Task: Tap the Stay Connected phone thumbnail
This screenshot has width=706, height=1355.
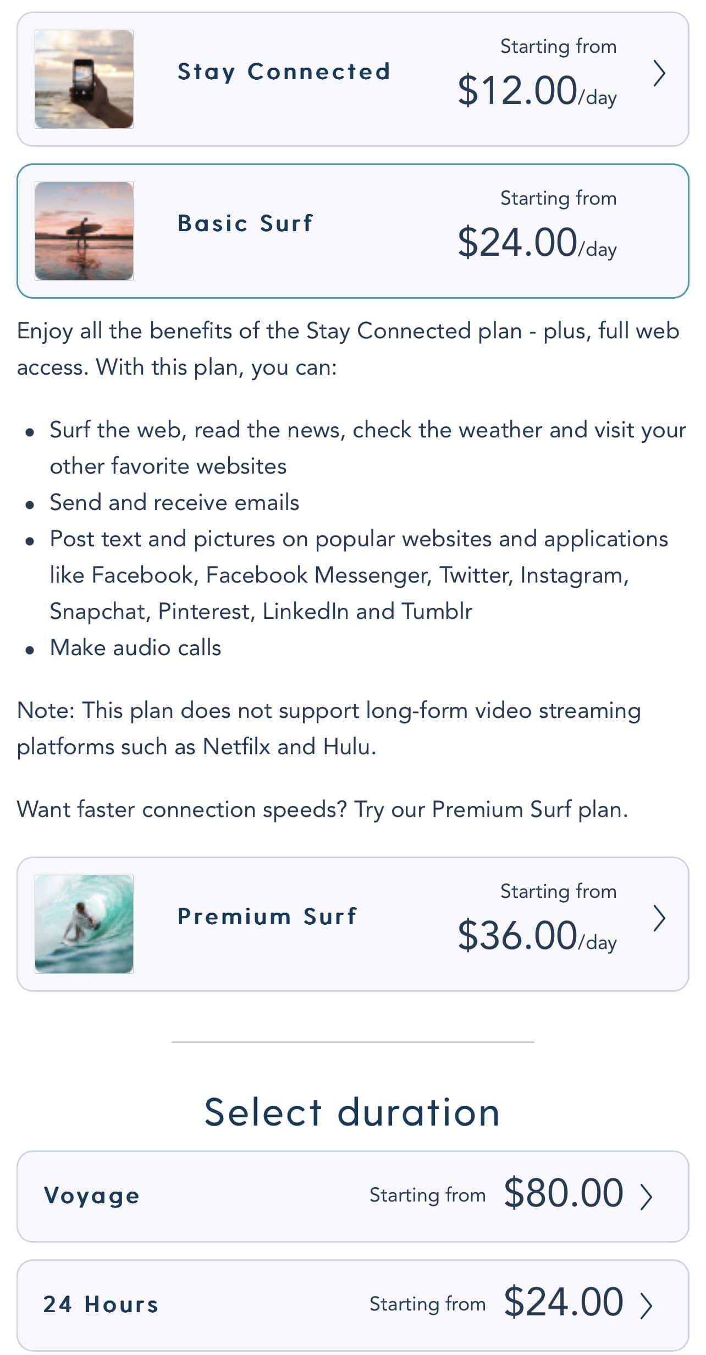Action: [x=84, y=79]
